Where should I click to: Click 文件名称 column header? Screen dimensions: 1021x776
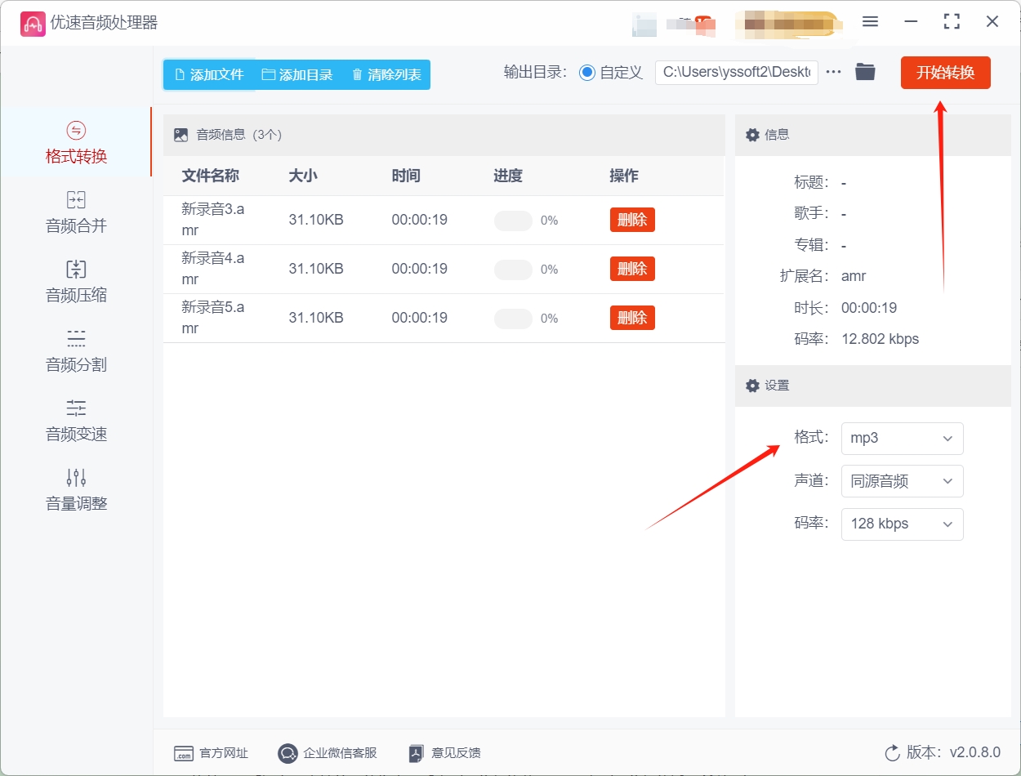point(210,176)
